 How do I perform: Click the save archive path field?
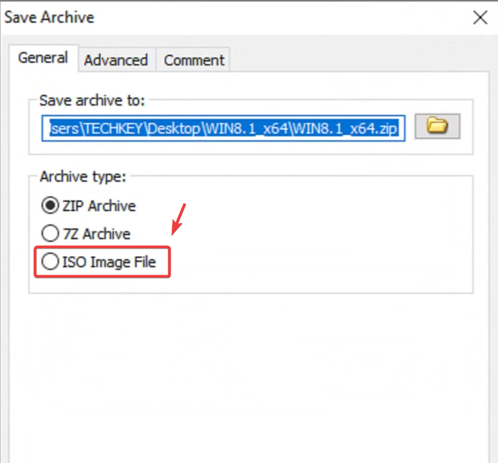point(225,127)
